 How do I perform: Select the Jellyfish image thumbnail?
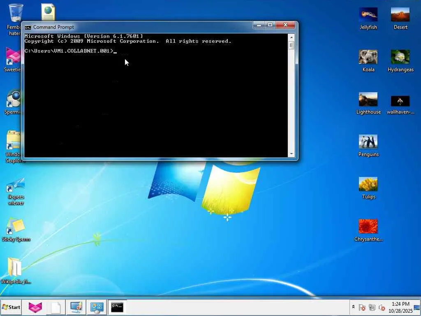point(368,14)
